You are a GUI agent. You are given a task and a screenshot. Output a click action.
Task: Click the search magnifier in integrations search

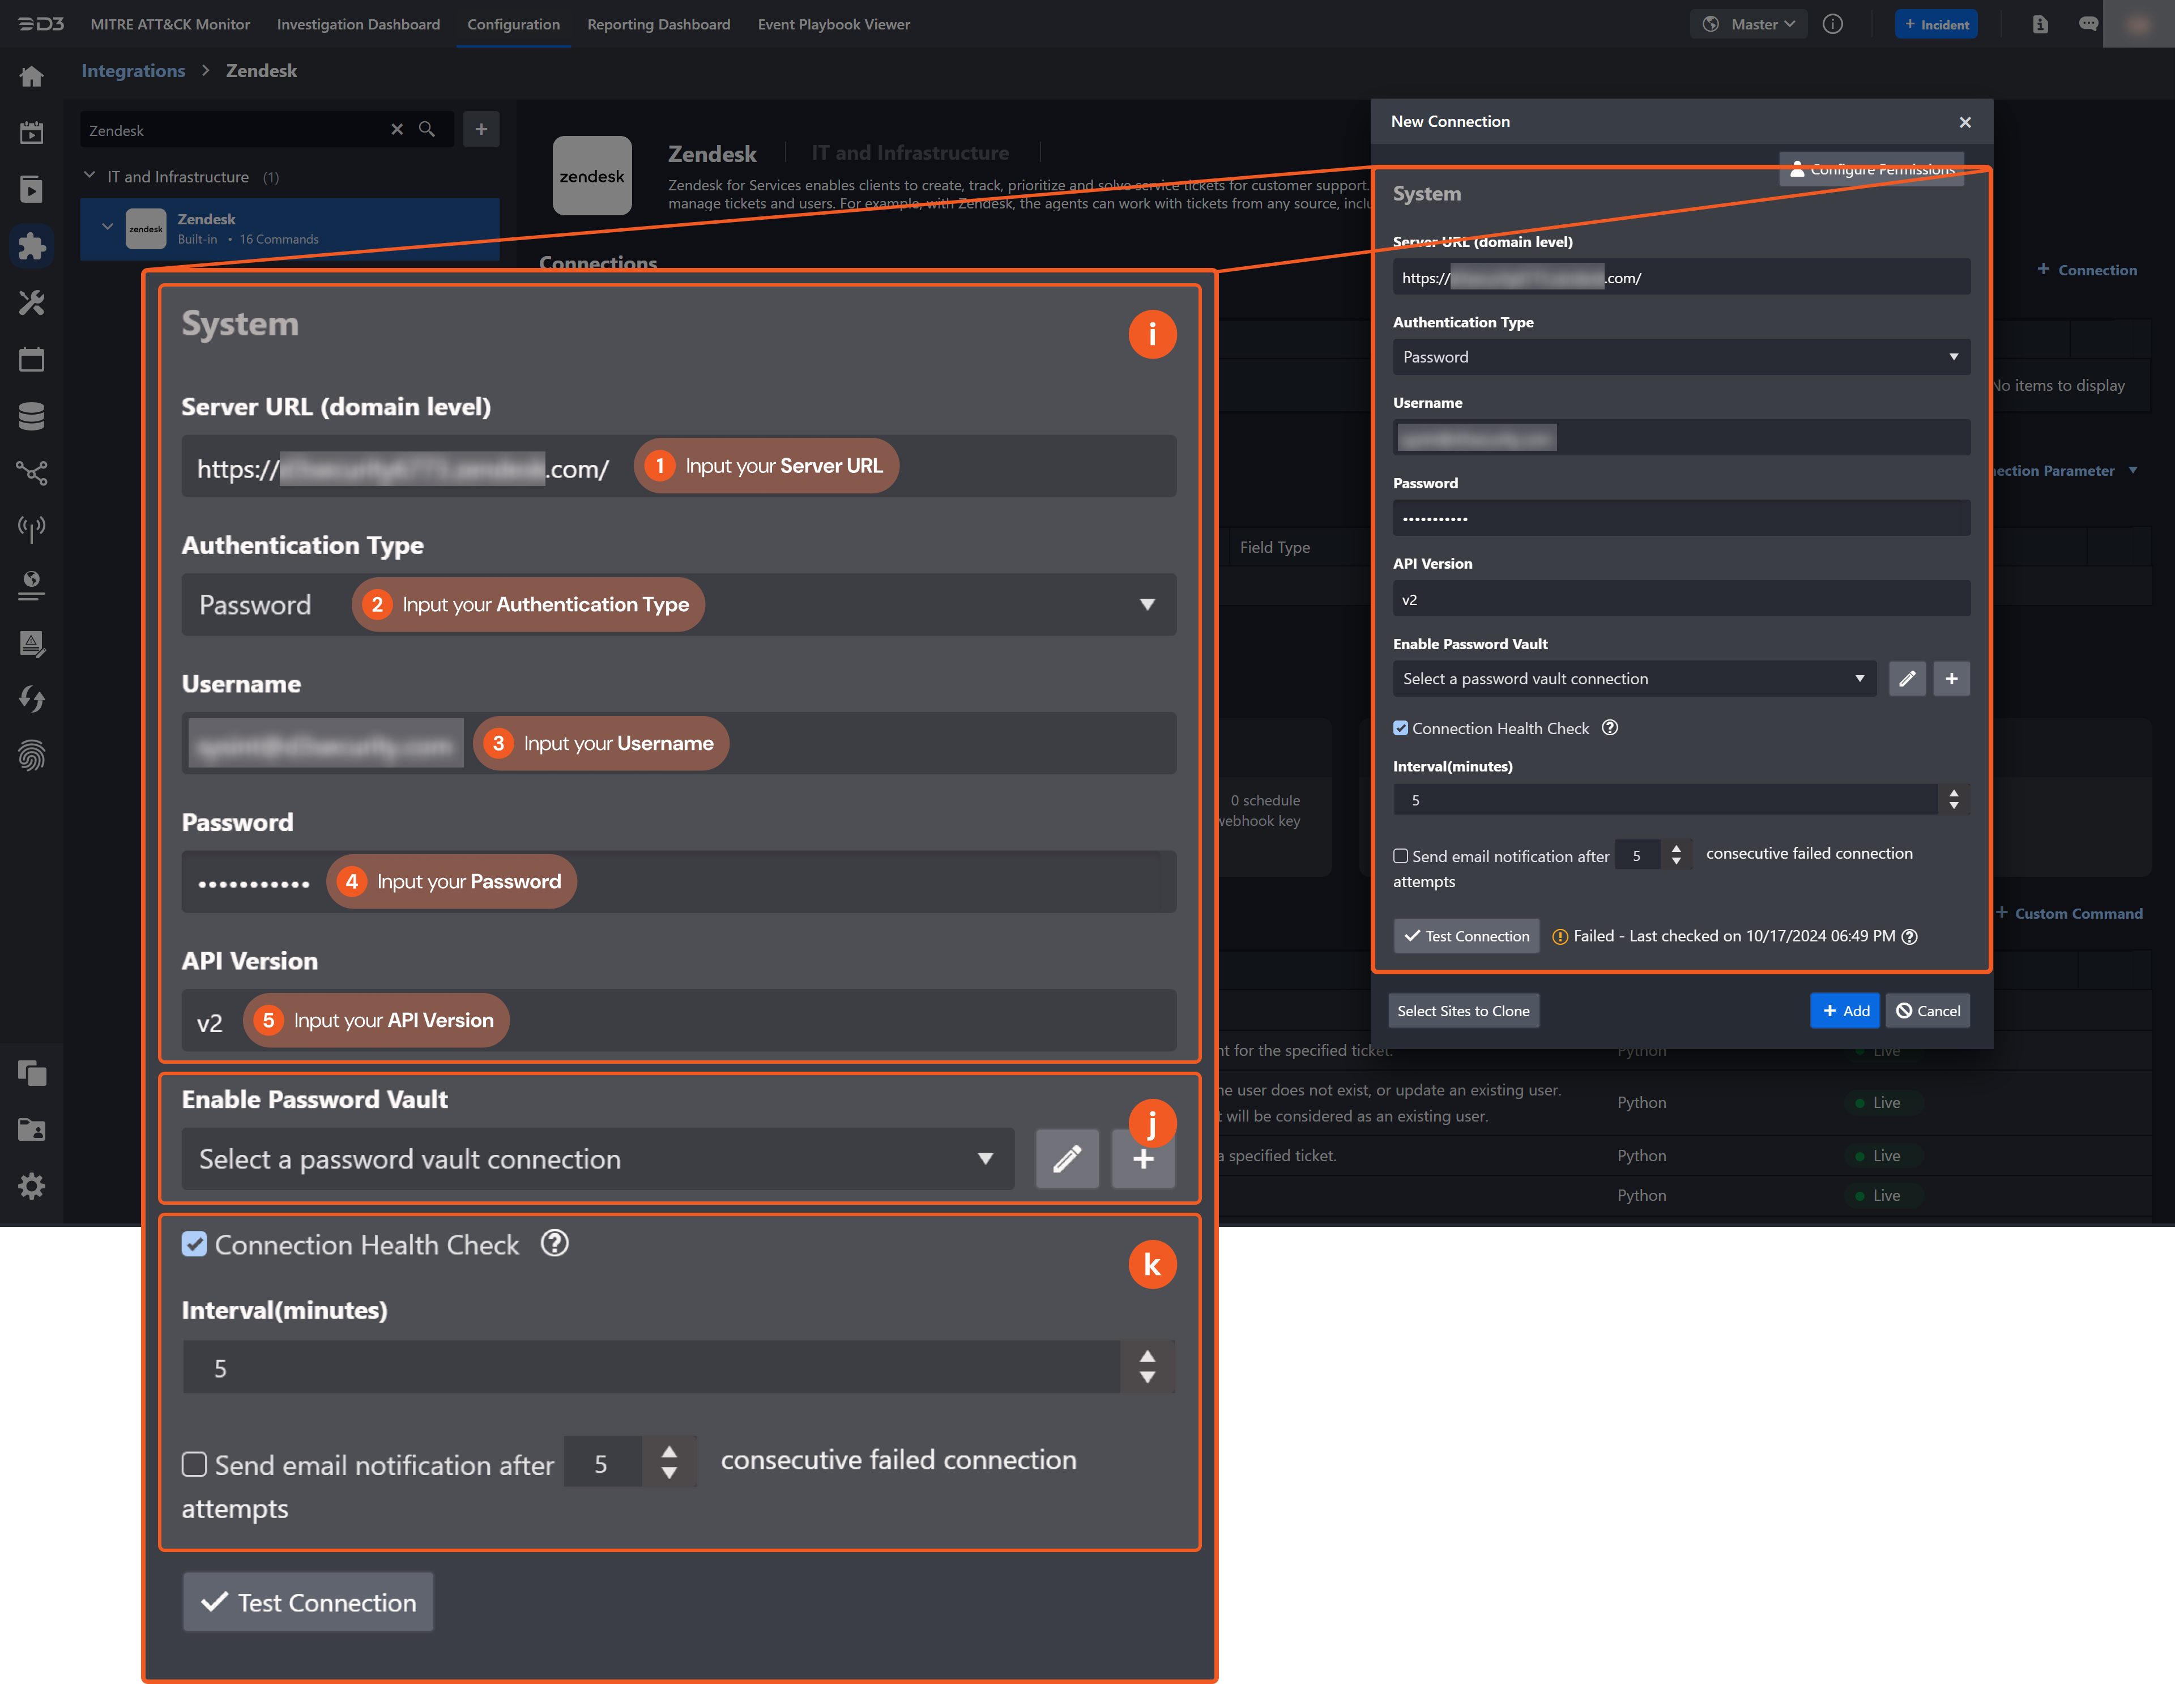click(x=427, y=130)
